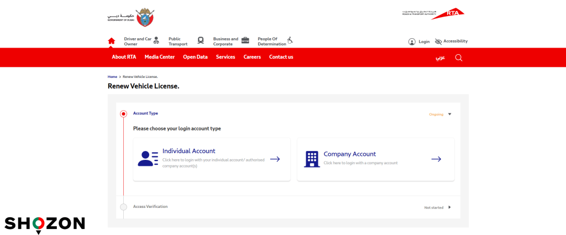Click the Access Verification step circle
This screenshot has width=566, height=235.
pyautogui.click(x=124, y=207)
